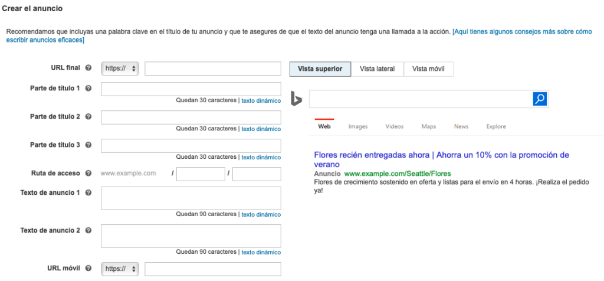Image resolution: width=604 pixels, height=281 pixels.
Task: Switch to Vista móvil preview tab
Action: (x=428, y=69)
